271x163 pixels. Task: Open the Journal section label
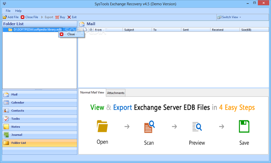17,135
